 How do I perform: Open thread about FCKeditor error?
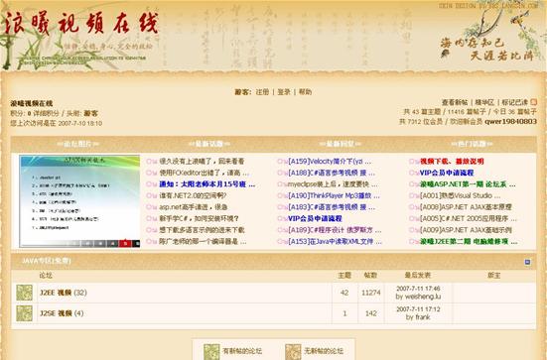205,173
